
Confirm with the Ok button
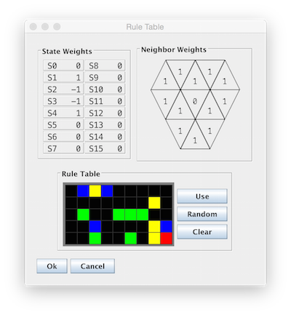[x=52, y=266]
